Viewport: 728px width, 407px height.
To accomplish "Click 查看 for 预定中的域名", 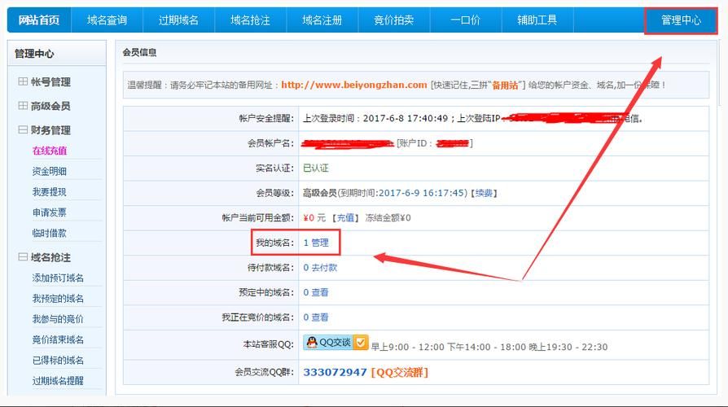I will 320,292.
